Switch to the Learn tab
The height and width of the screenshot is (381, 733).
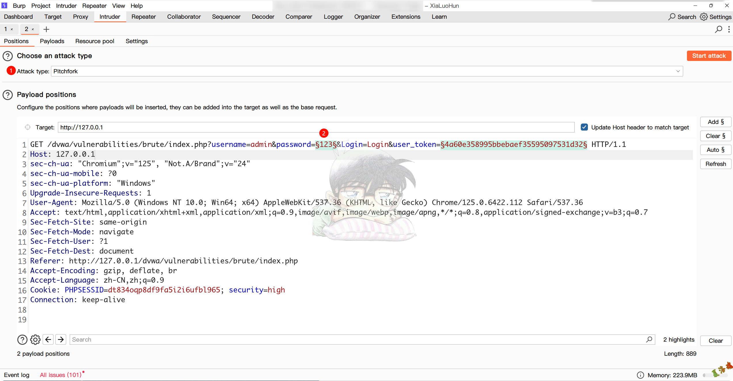[x=439, y=17]
